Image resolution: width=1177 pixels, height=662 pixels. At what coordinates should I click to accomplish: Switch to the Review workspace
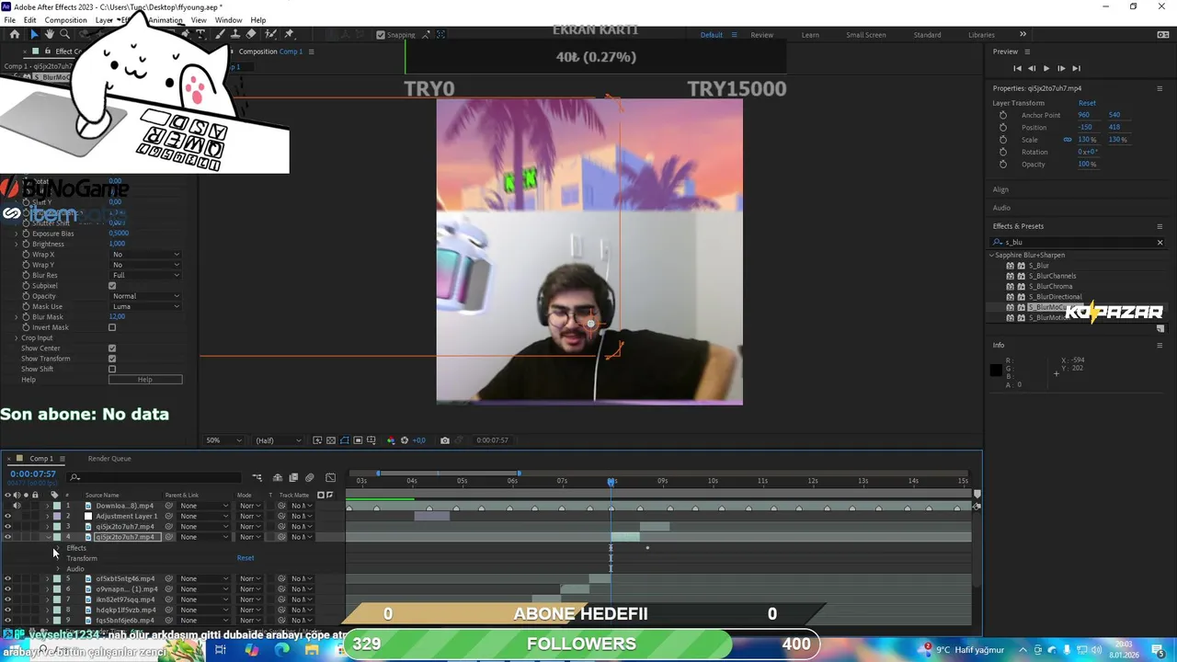point(761,35)
